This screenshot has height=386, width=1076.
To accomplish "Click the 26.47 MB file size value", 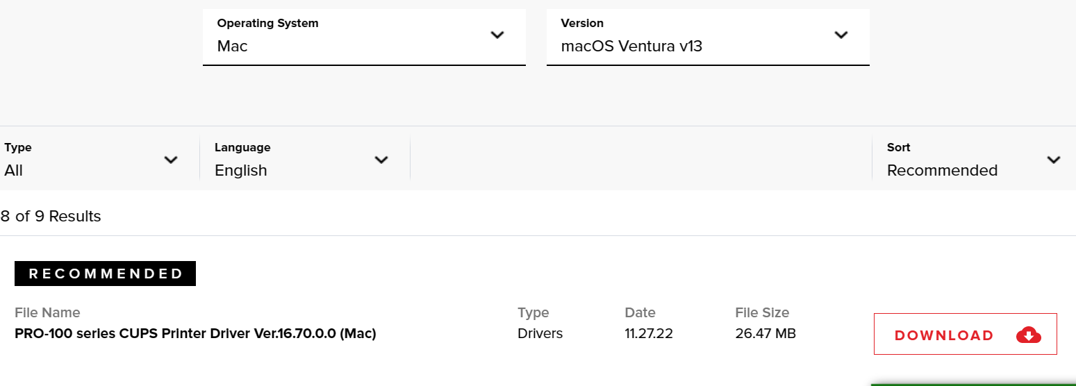I will 765,334.
